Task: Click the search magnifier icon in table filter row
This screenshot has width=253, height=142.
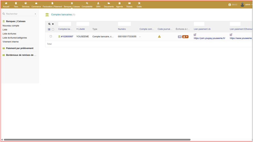Action: (49, 24)
